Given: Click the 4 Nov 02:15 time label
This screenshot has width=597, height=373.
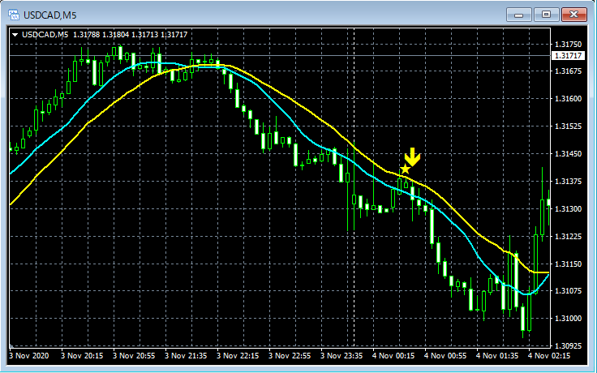Looking at the screenshot, I should [549, 355].
